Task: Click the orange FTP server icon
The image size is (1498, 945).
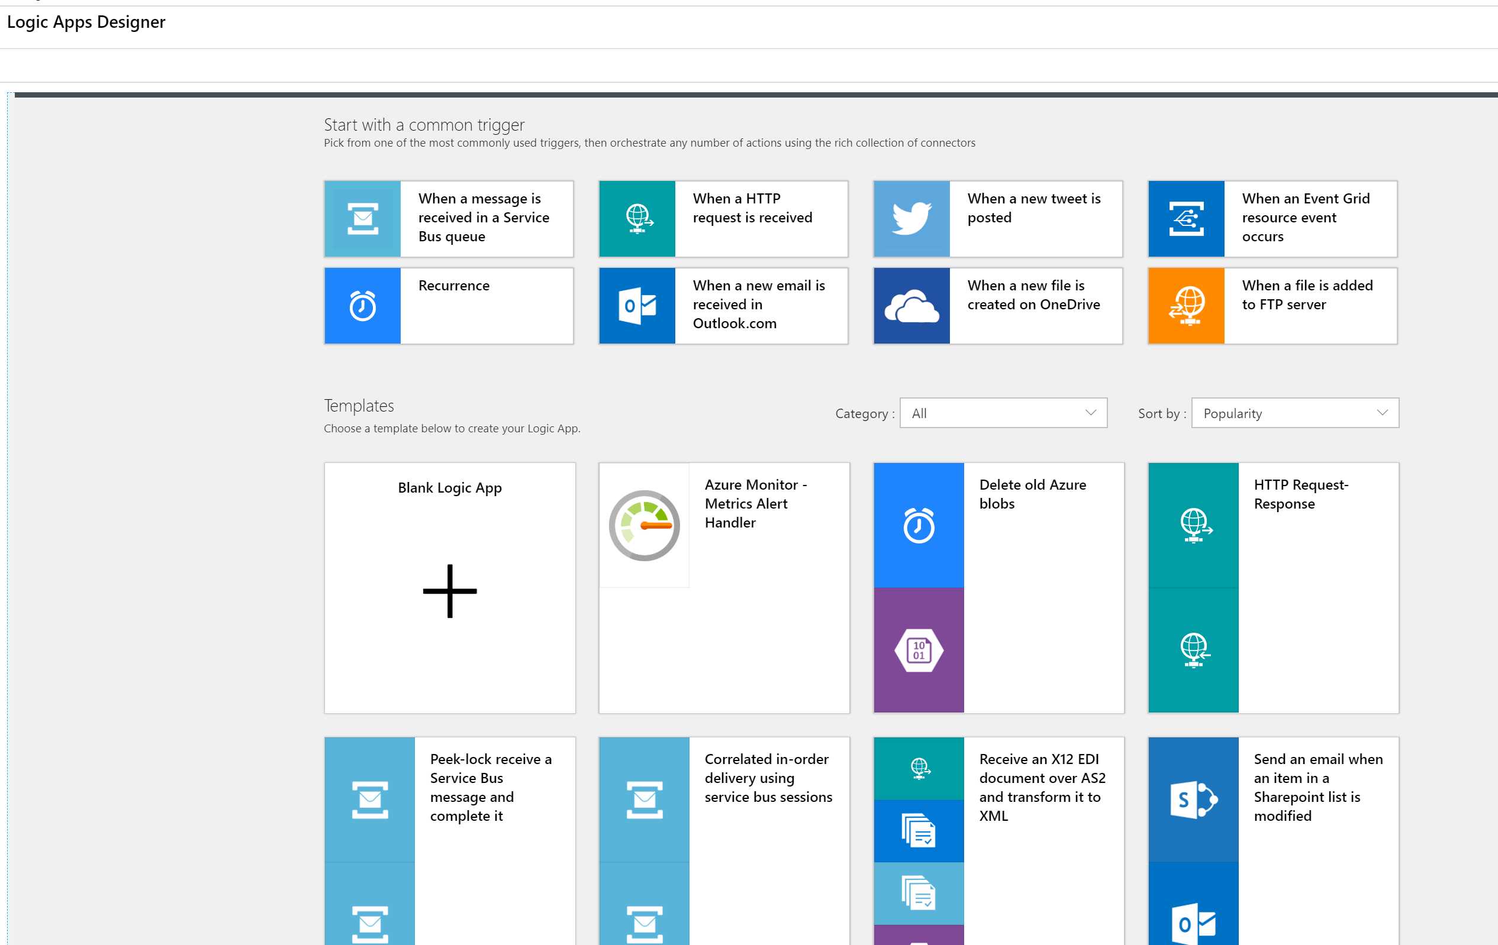Action: pyautogui.click(x=1185, y=305)
